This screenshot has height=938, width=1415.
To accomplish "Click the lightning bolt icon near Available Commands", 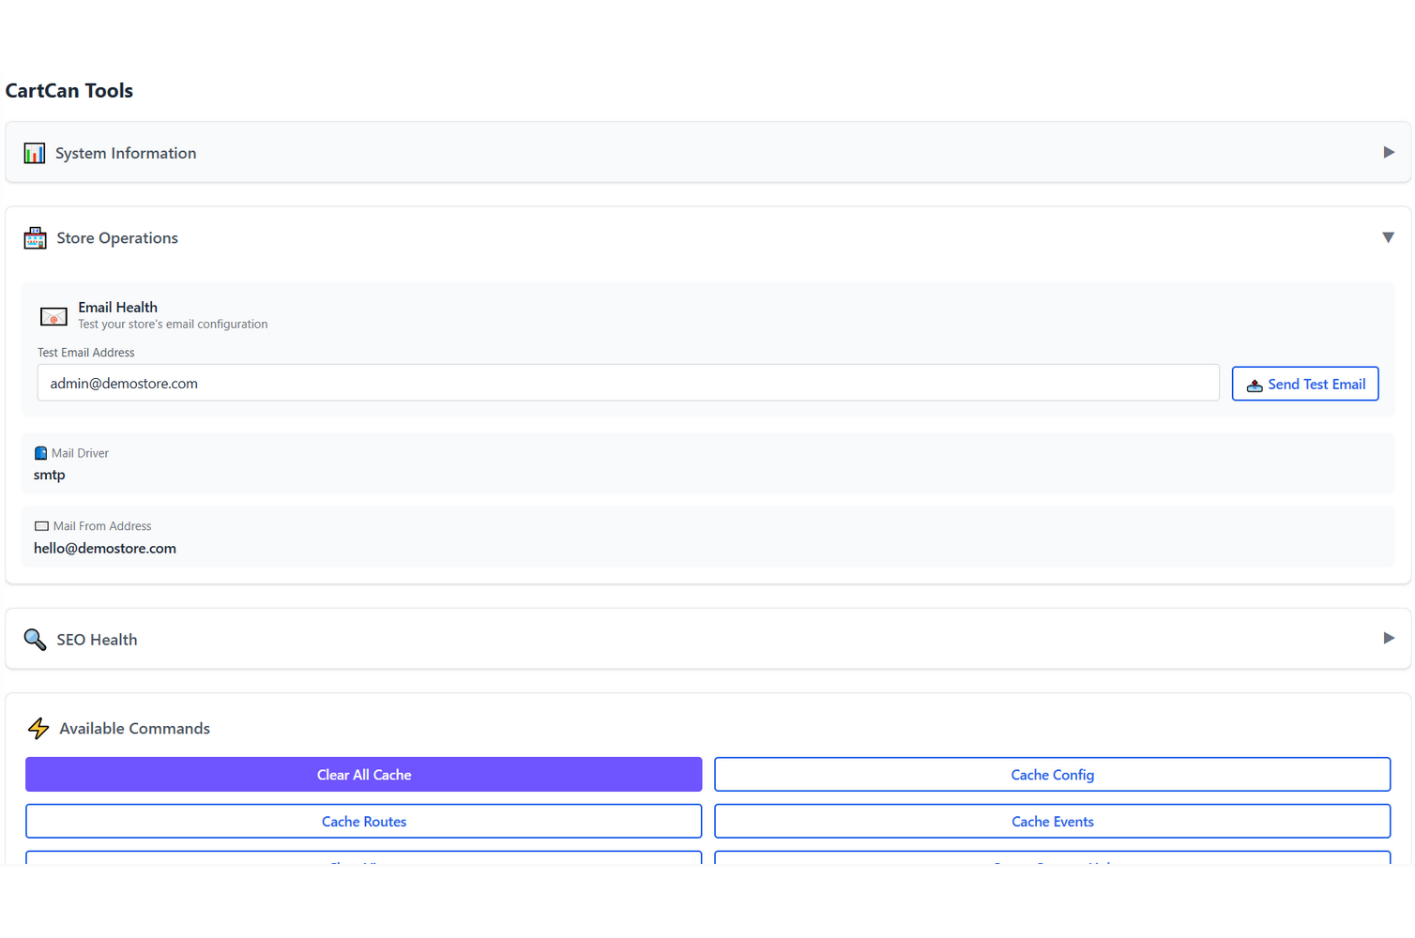I will (x=38, y=728).
